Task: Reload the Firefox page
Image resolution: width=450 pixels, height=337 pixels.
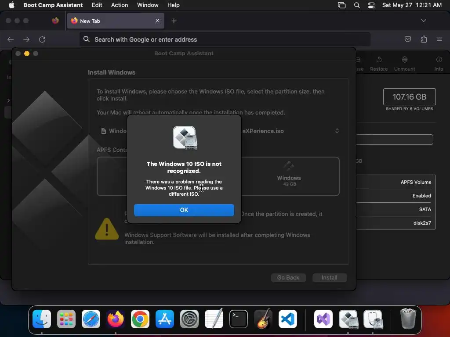Action: pyautogui.click(x=42, y=39)
